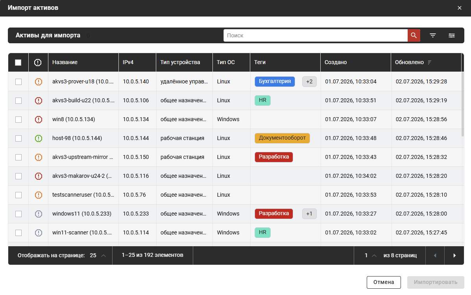The height and width of the screenshot is (295, 471).
Task: Tick the host-98 row checkbox
Action: coord(18,138)
